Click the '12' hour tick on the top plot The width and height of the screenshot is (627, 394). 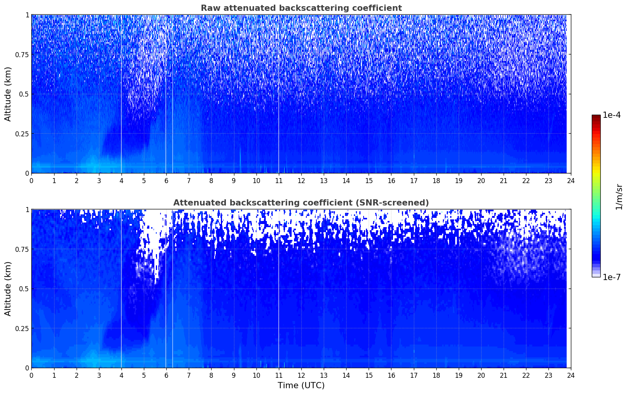click(301, 180)
